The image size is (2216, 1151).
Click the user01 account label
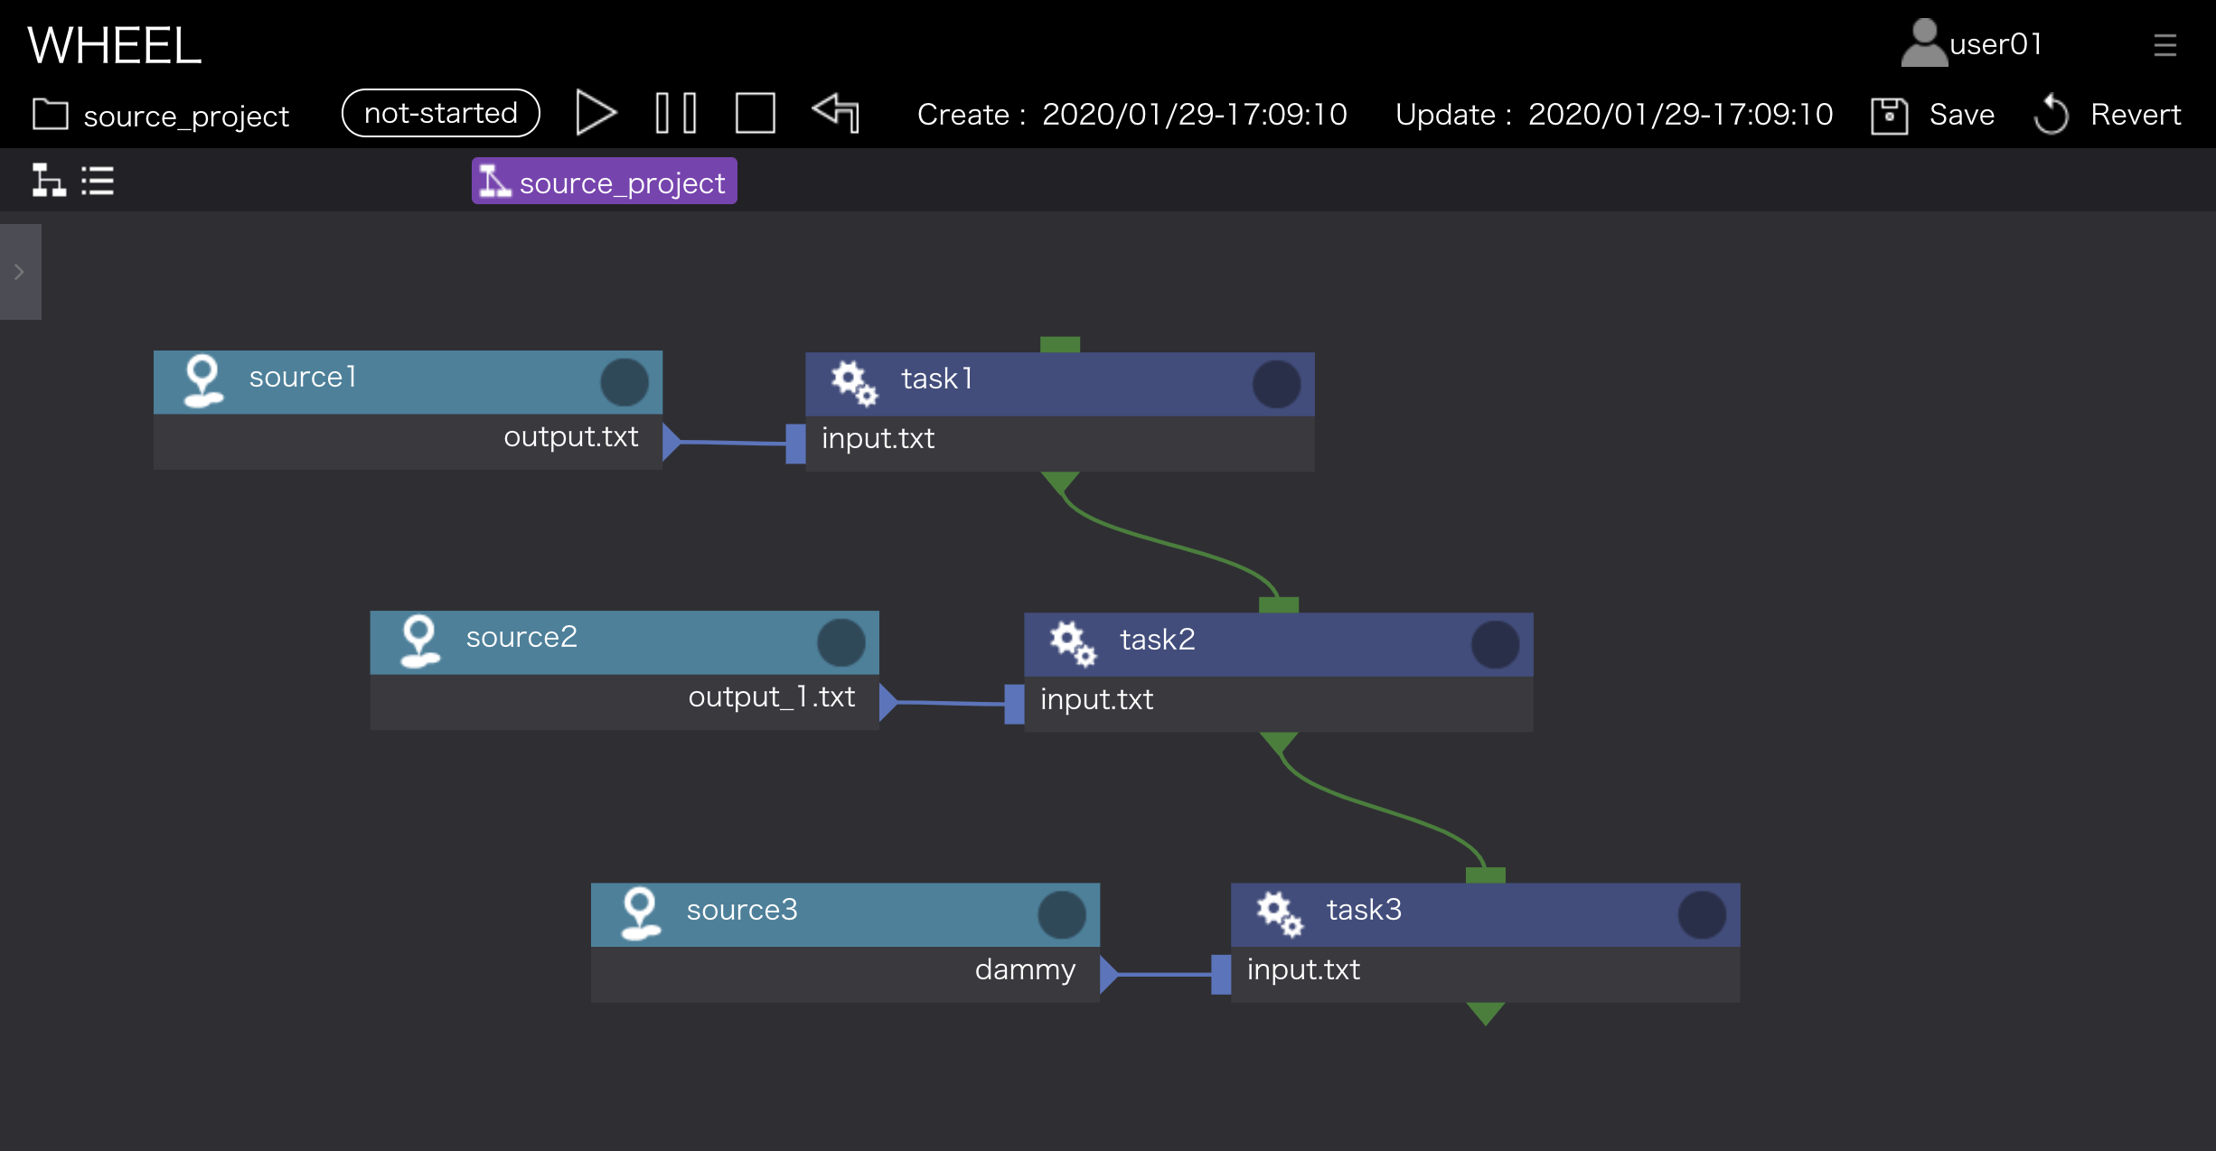coord(1995,44)
